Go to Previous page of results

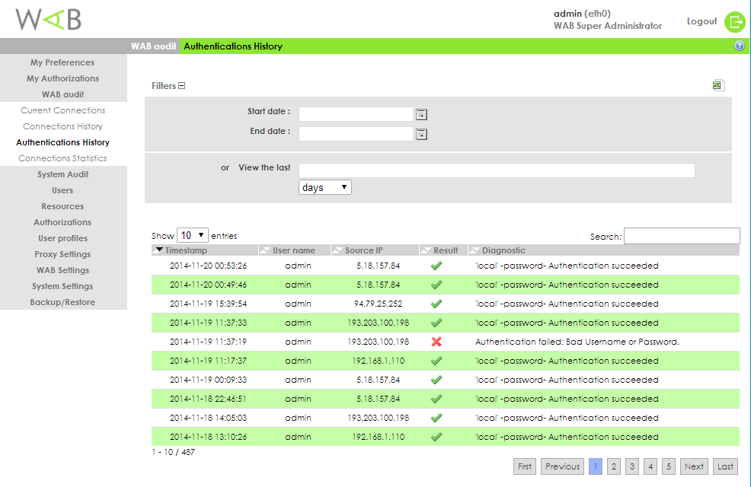(562, 466)
